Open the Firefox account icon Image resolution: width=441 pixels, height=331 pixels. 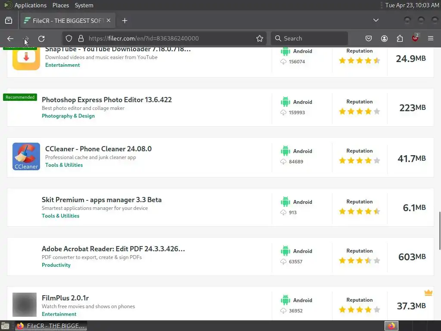point(384,38)
